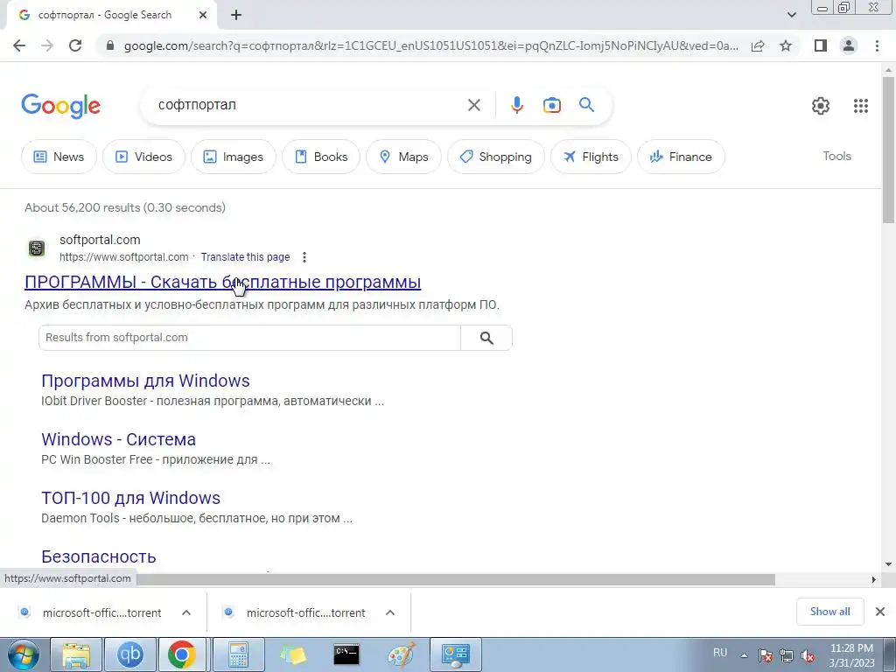Open a new browser tab
Screen dimensions: 896x672
236,16
